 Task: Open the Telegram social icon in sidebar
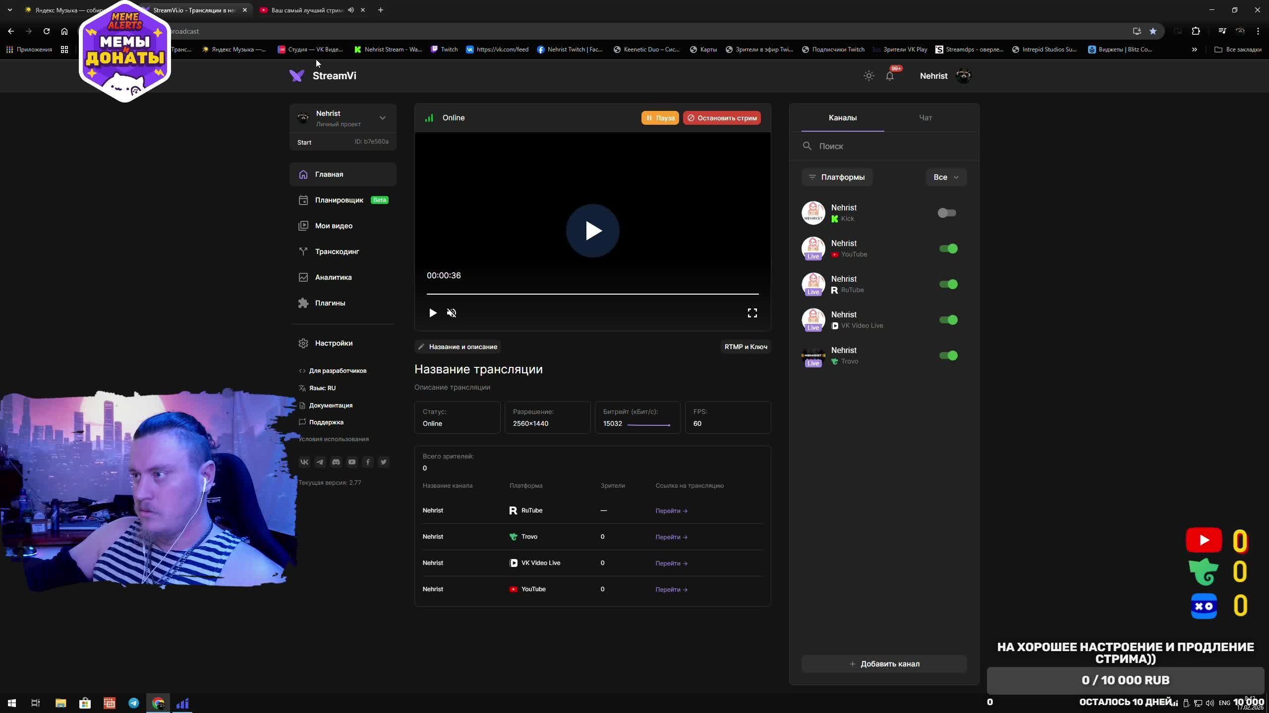tap(320, 462)
